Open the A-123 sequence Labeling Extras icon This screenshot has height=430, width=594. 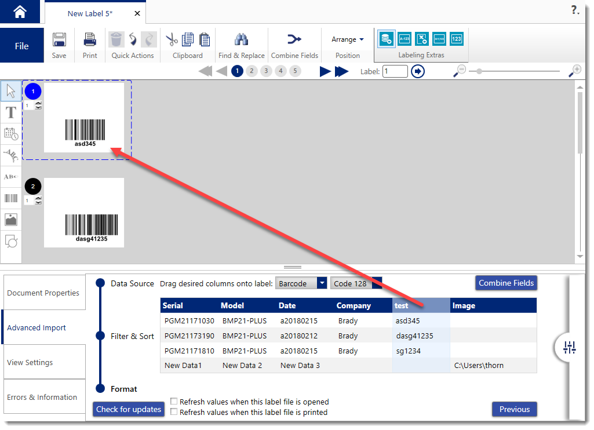click(x=404, y=39)
